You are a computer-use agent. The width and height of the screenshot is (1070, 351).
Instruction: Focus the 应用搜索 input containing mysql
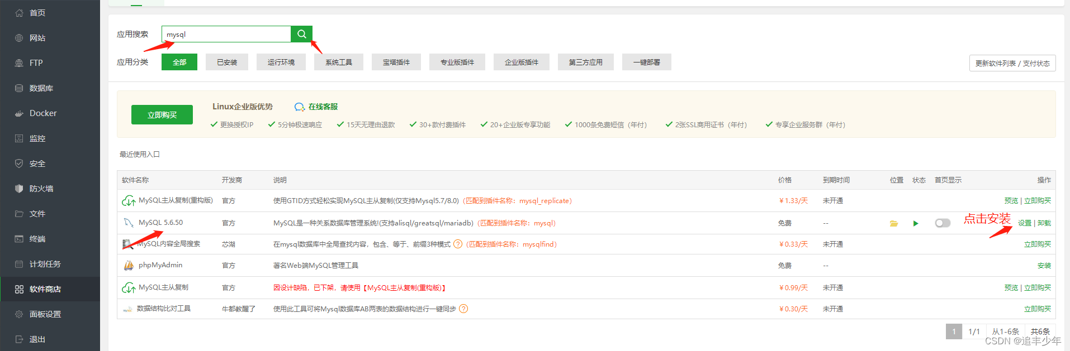(226, 34)
